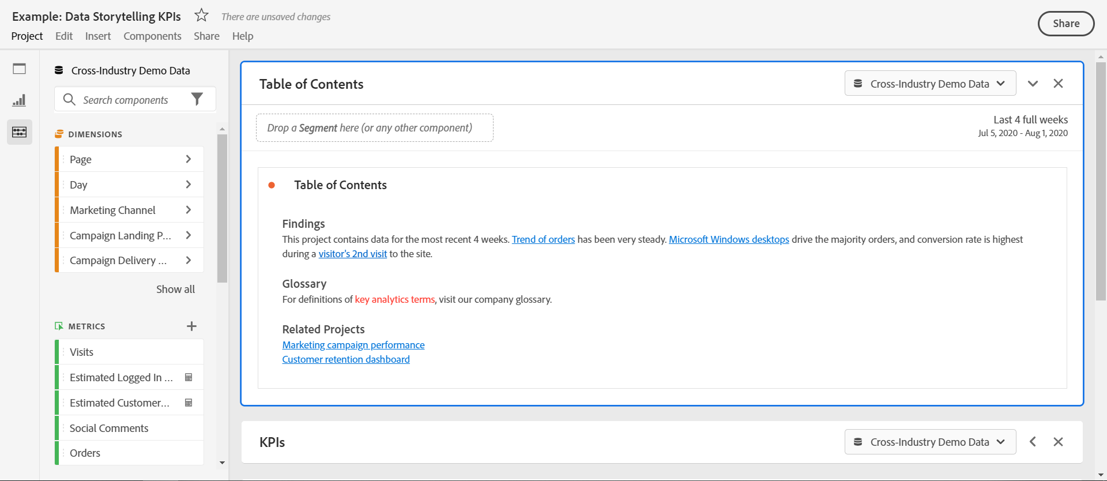
Task: Expand the Page dimension chevron
Action: (189, 159)
